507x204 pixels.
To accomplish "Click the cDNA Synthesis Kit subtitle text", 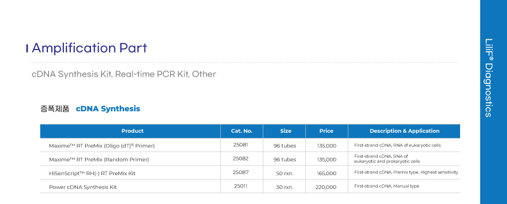I will [x=72, y=74].
